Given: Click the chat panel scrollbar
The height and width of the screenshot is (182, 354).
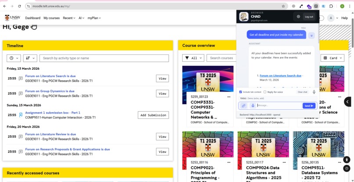Looking at the screenshot, I should pyautogui.click(x=318, y=34).
